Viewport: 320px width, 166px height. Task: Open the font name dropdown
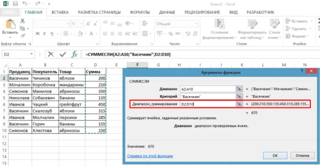68,24
